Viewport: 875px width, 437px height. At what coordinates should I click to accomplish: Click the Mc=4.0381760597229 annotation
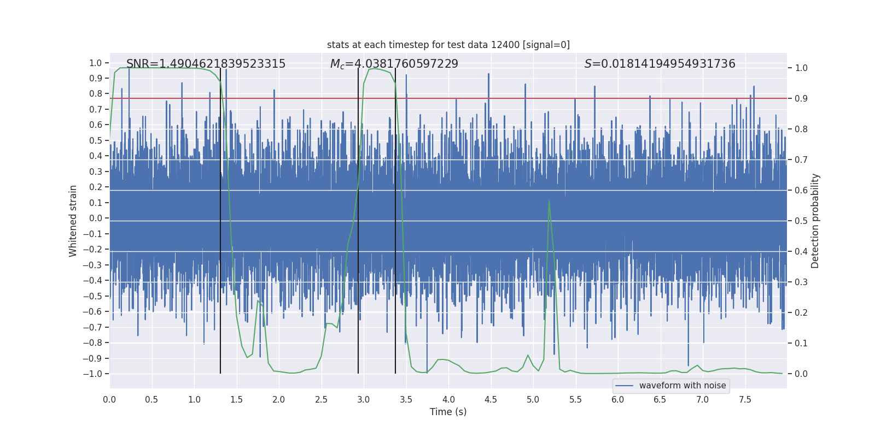point(394,64)
